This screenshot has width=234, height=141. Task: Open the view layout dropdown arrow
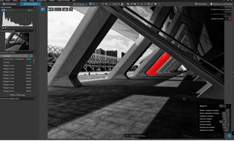pos(97,4)
